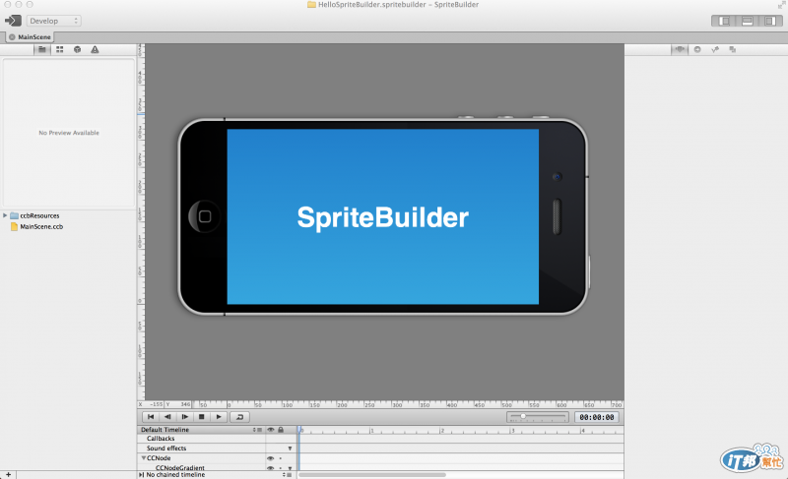
Task: Click the Publish arrow icon in toolbar
Action: 13,21
